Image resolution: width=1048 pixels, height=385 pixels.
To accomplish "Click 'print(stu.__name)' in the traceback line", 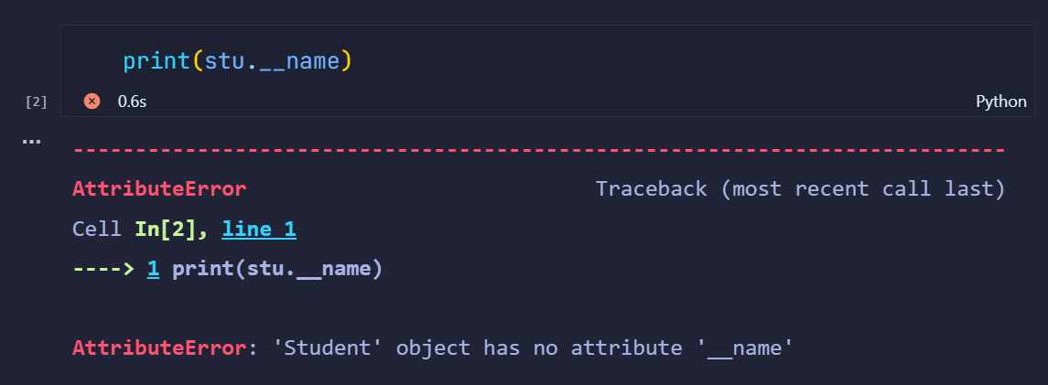I will [x=276, y=269].
